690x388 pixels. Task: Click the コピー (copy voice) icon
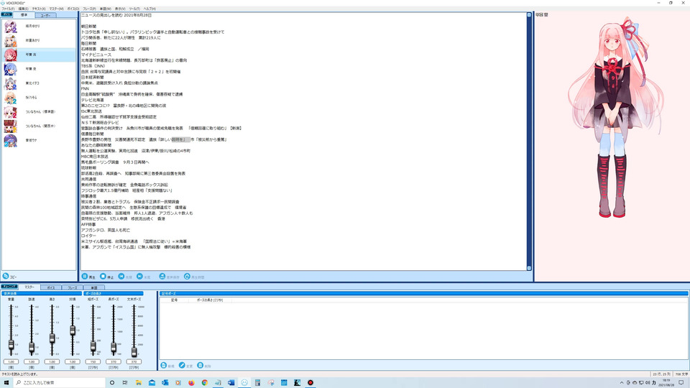pos(6,276)
